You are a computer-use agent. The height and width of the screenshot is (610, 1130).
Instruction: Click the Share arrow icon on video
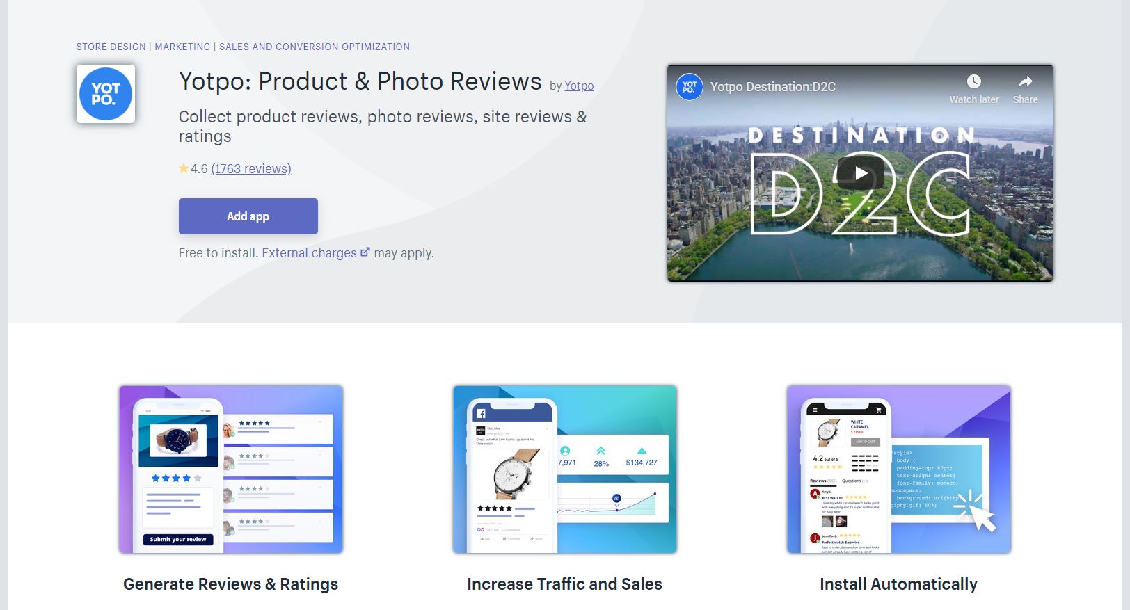(x=1025, y=81)
